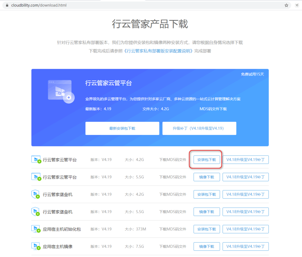
Task: Click the 最新版本: 4.19 text in the banner
Action: (98, 109)
